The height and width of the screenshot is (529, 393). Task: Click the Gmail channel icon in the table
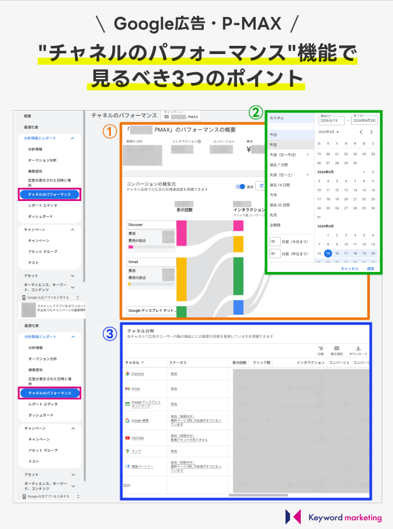click(x=127, y=389)
